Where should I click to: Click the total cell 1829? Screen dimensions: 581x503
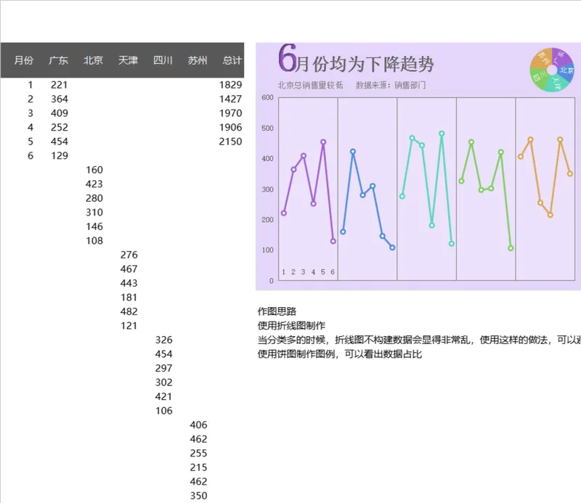pos(230,85)
